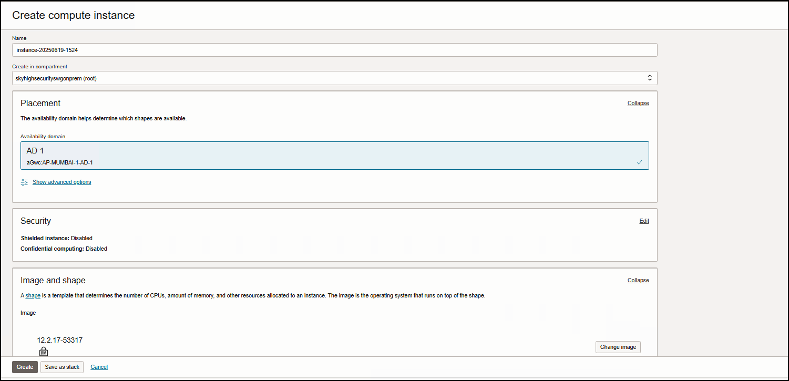Collapse the Image and shape section

coord(638,281)
